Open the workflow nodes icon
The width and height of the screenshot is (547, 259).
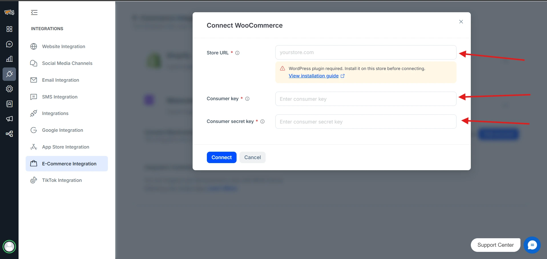[x=9, y=134]
